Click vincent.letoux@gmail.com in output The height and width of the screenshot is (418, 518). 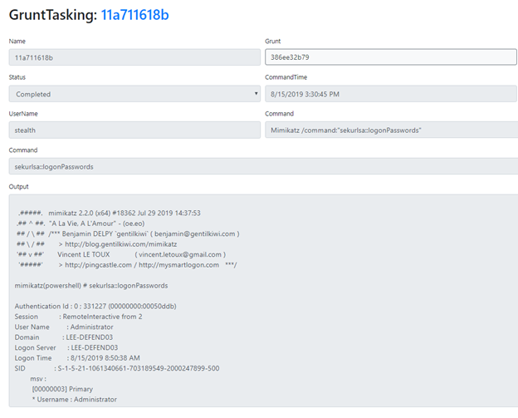click(x=180, y=254)
